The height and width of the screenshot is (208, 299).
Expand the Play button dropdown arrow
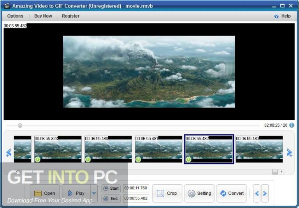(x=94, y=193)
